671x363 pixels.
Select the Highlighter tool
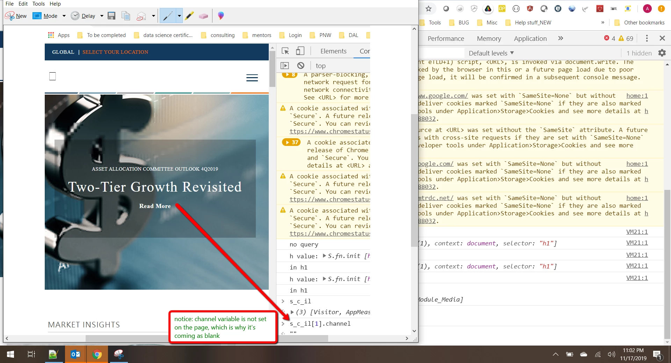[x=189, y=16]
